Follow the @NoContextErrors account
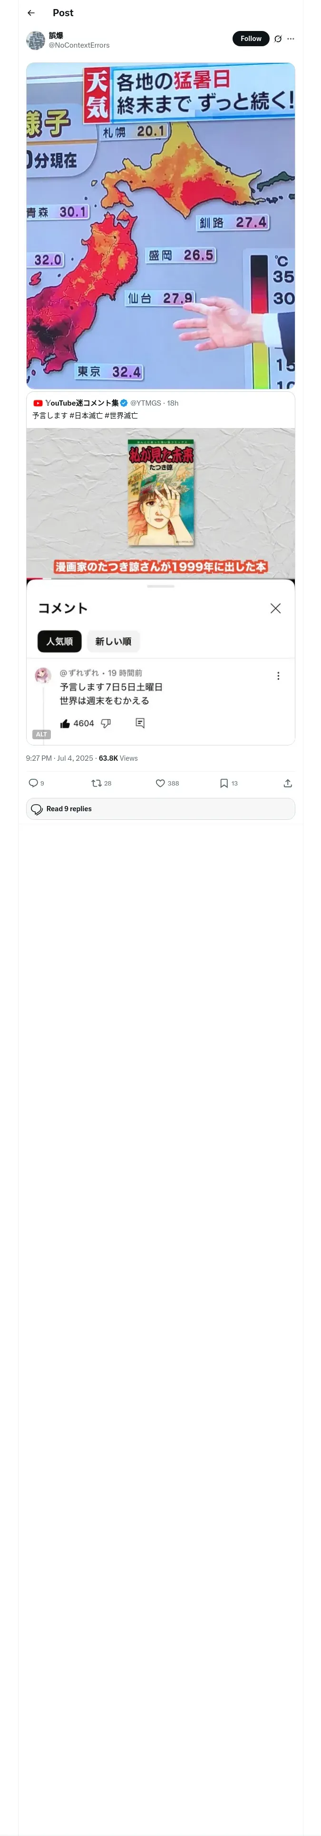This screenshot has height=1836, width=321. pyautogui.click(x=251, y=39)
